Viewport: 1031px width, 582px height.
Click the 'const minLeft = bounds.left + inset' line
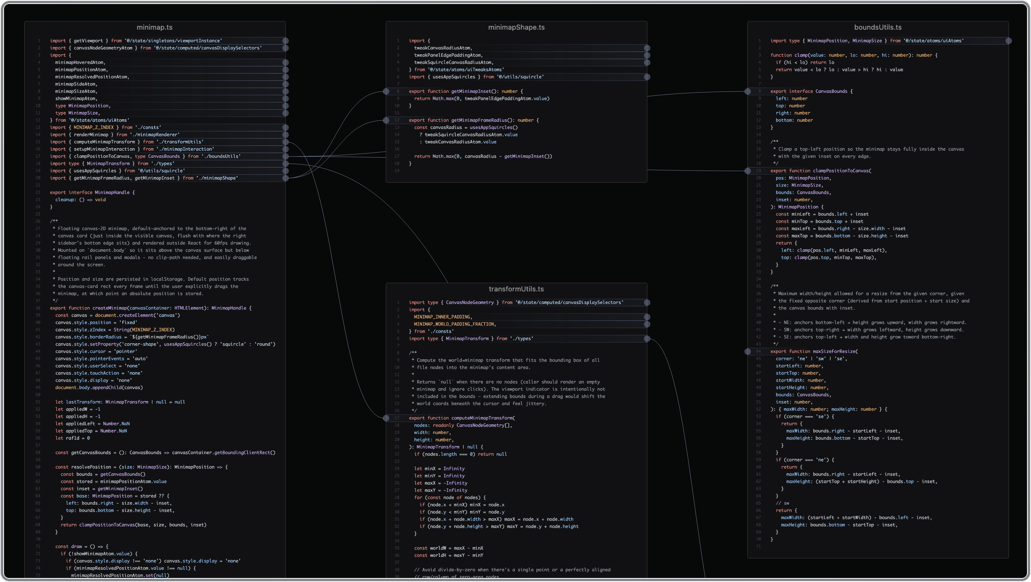pos(822,214)
